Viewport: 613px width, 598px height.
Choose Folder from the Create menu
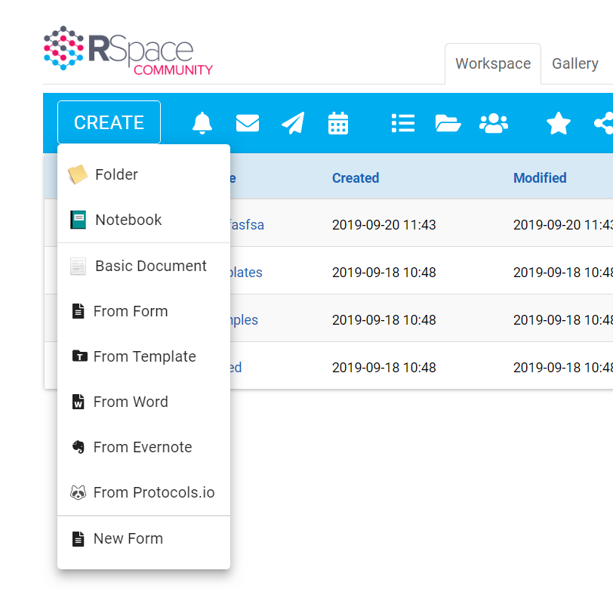144,174
